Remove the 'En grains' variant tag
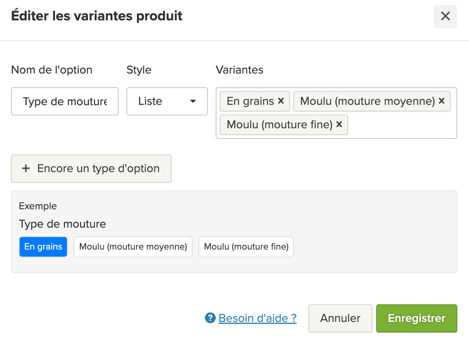 (281, 101)
